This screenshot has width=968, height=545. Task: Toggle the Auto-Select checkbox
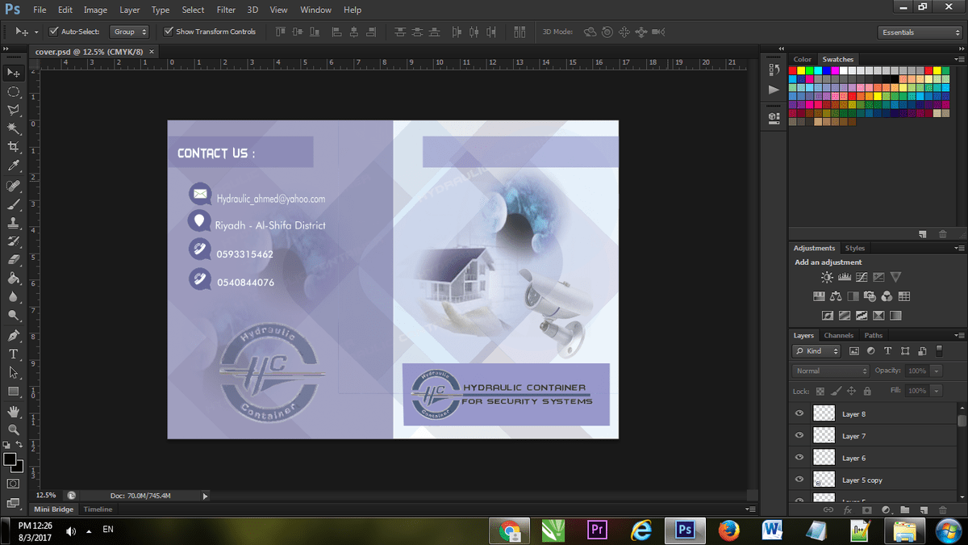coord(54,32)
